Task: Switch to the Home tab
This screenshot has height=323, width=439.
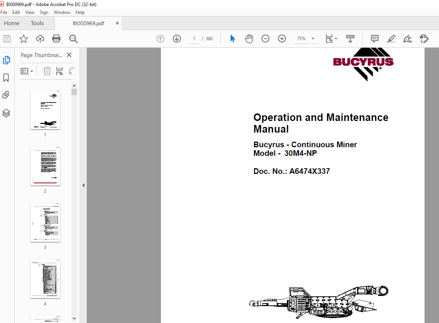Action: pyautogui.click(x=12, y=23)
